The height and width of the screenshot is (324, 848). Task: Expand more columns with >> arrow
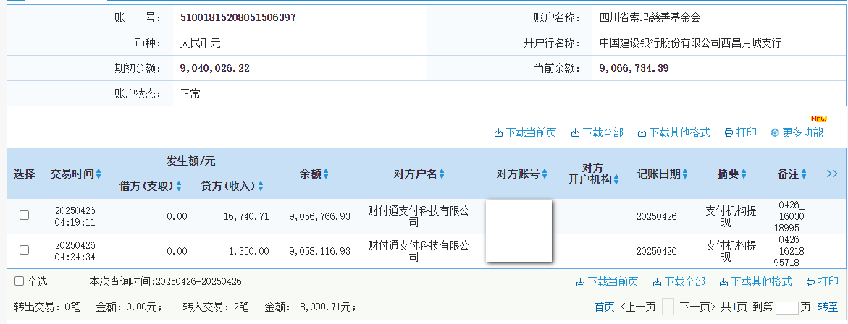(831, 174)
